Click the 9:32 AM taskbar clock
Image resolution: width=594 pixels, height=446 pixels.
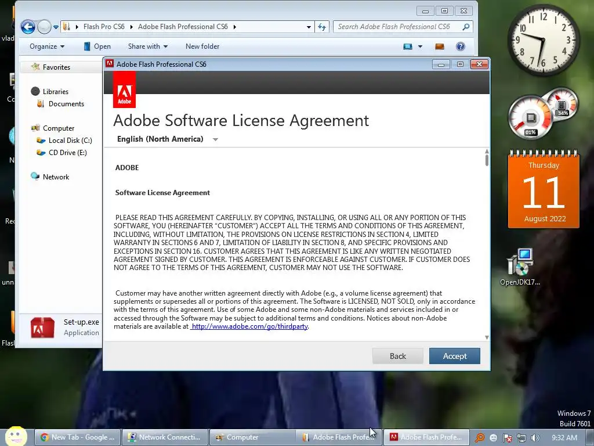pyautogui.click(x=564, y=438)
